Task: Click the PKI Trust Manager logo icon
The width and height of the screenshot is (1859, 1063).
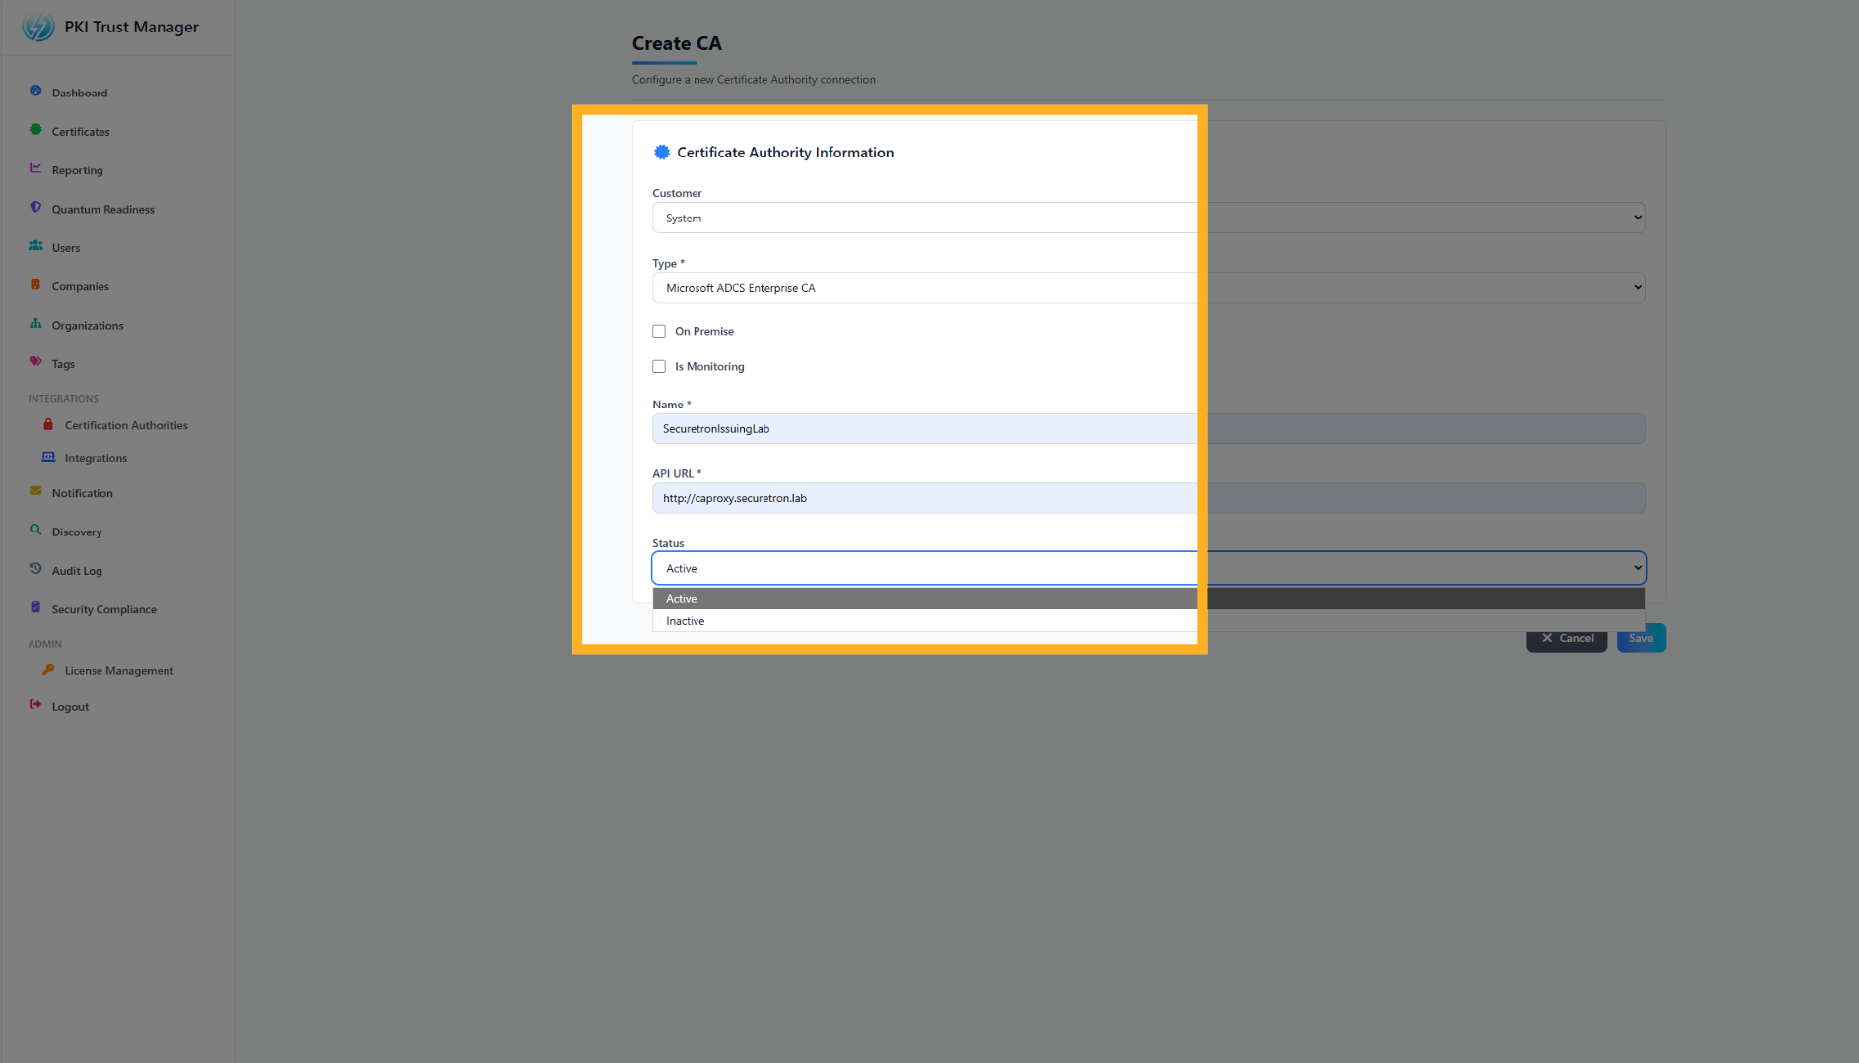Action: (x=38, y=27)
